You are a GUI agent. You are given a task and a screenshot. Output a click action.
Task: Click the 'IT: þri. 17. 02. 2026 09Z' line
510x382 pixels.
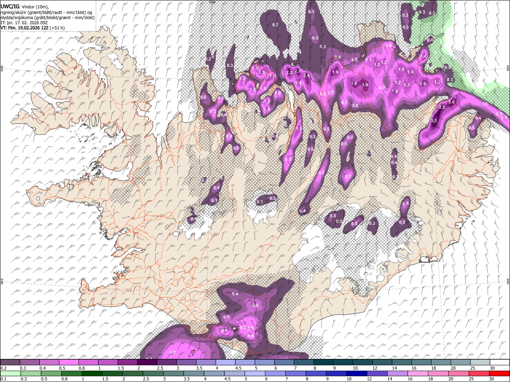pyautogui.click(x=24, y=23)
